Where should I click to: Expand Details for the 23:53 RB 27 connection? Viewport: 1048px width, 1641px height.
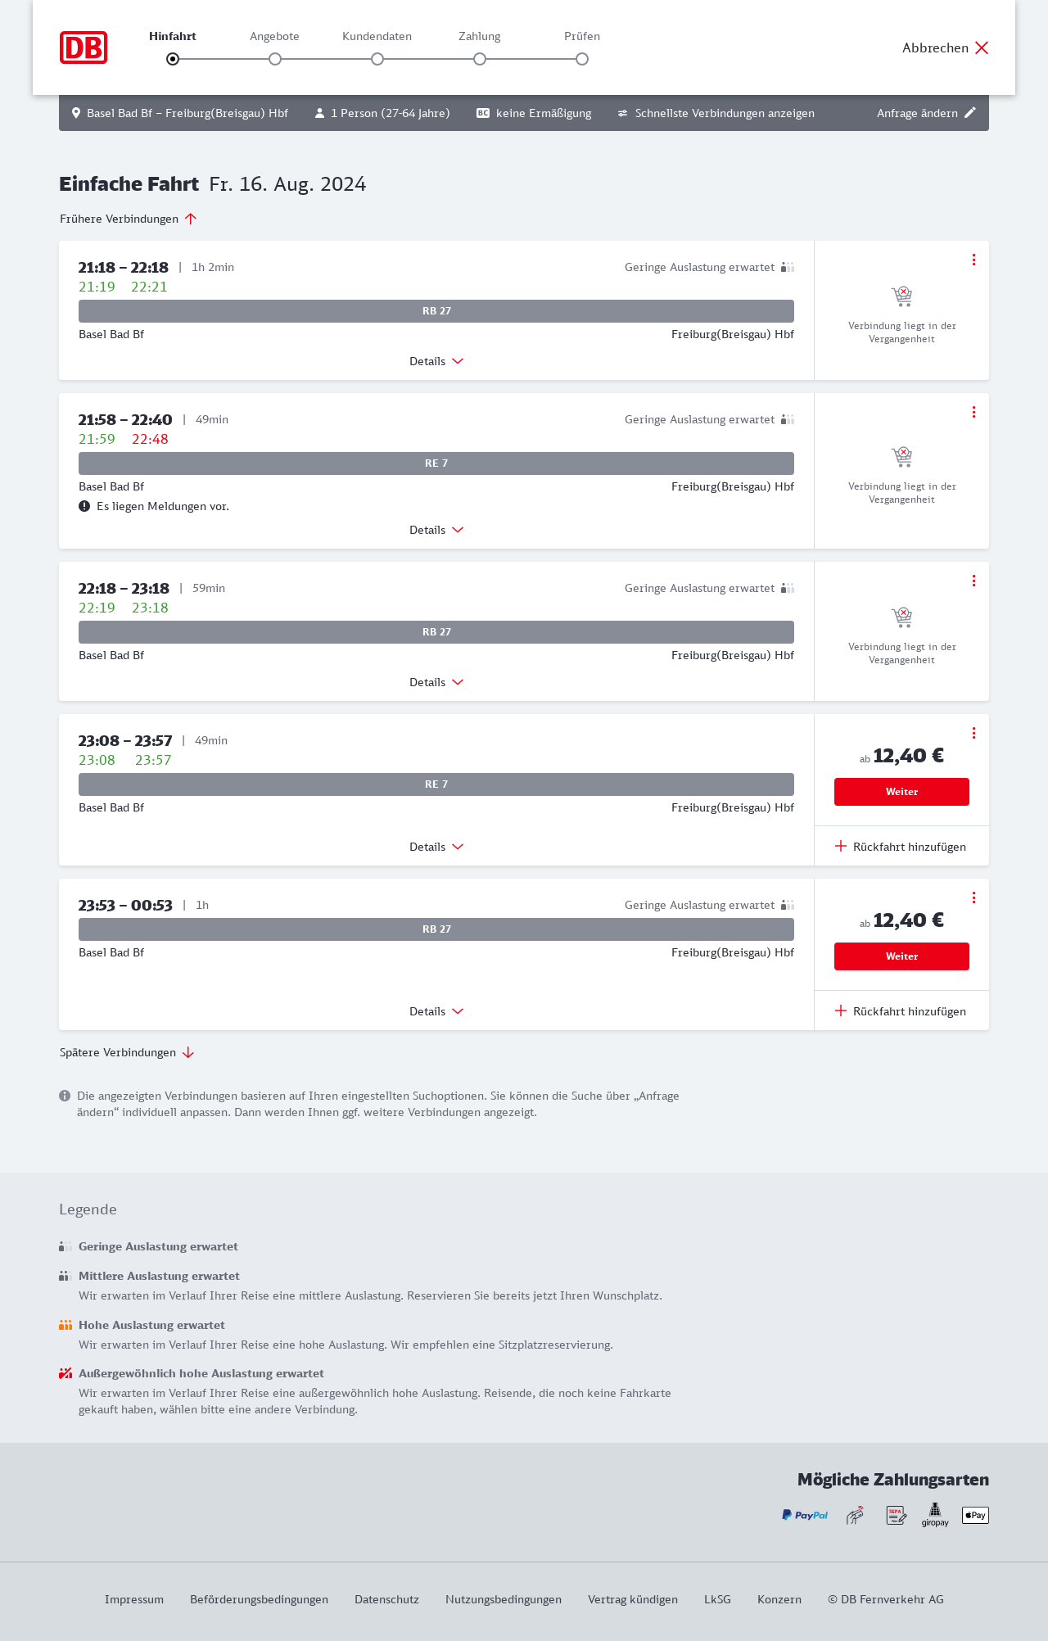pyautogui.click(x=436, y=1011)
